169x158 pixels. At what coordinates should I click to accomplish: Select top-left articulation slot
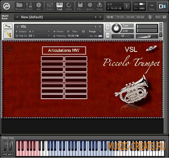point(52,59)
